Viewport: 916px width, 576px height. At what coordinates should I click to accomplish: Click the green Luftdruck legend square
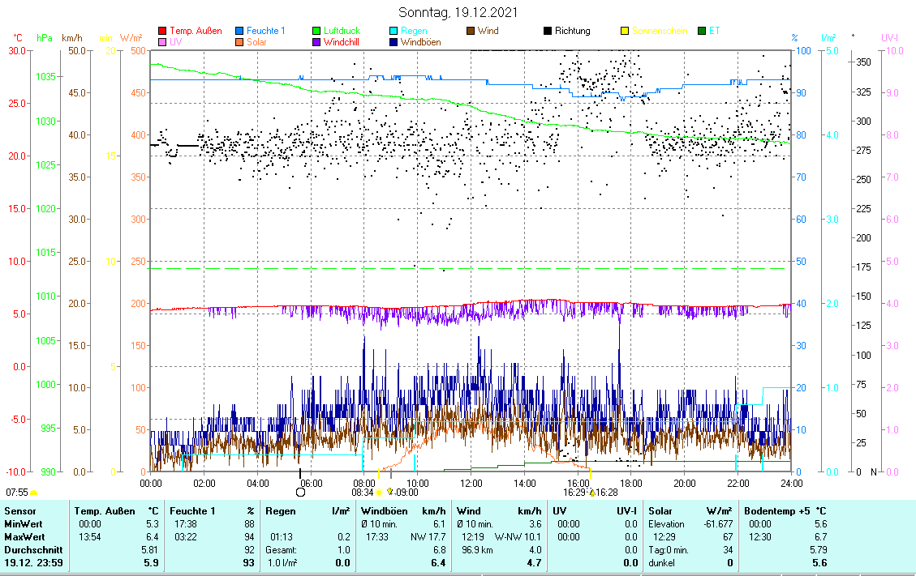[316, 32]
